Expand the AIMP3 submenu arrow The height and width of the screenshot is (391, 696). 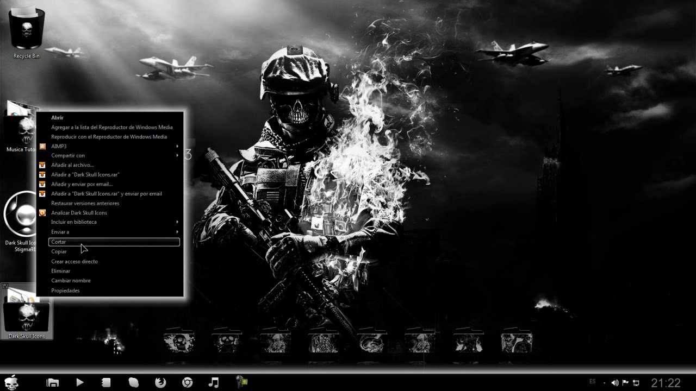point(177,146)
